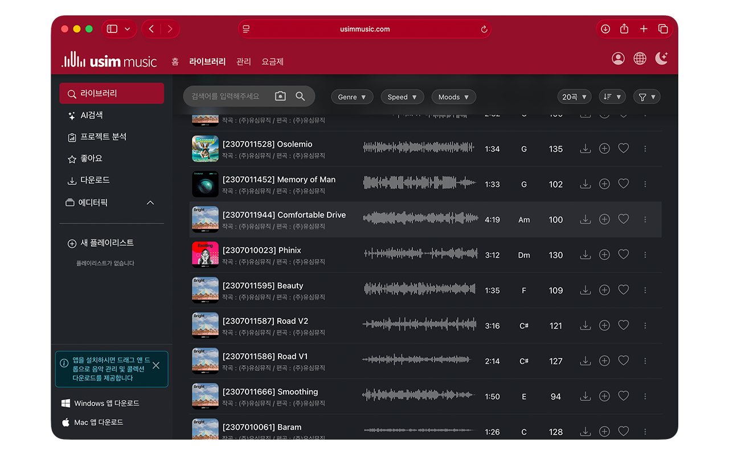Screen dimensions: 729x455
Task: Click the search magnifier icon
Action: click(300, 96)
